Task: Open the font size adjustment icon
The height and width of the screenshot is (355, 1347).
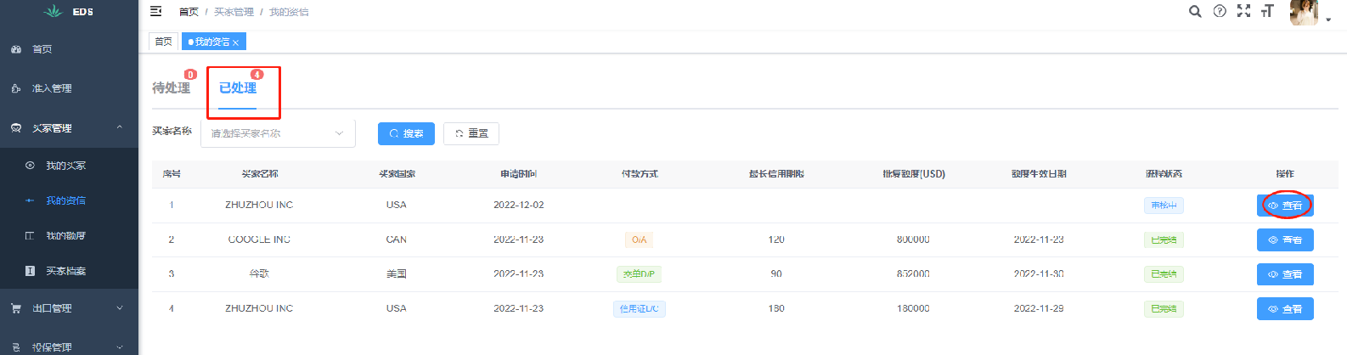Action: point(1267,11)
